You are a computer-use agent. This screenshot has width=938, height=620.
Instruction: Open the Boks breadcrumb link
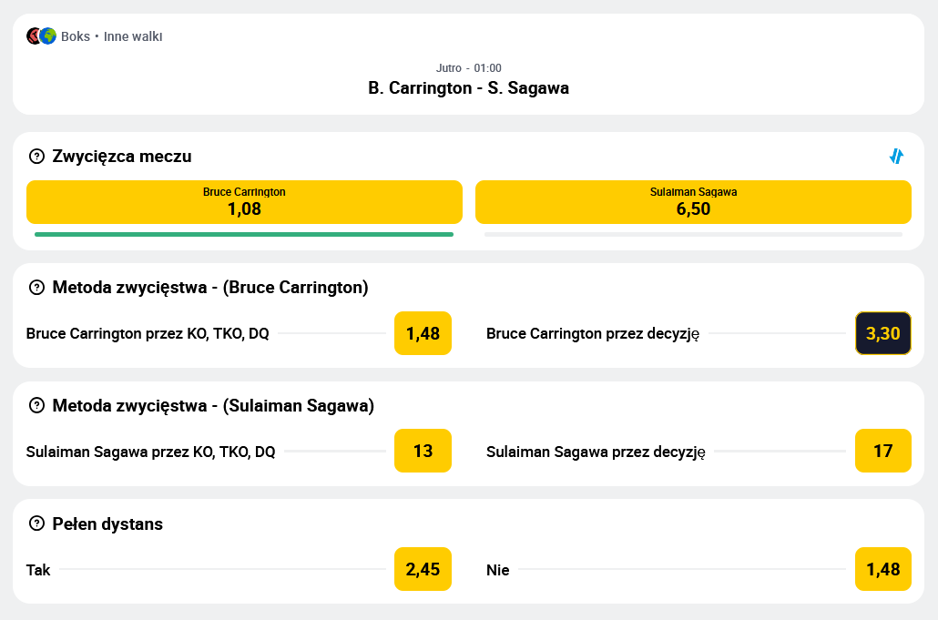tap(76, 36)
